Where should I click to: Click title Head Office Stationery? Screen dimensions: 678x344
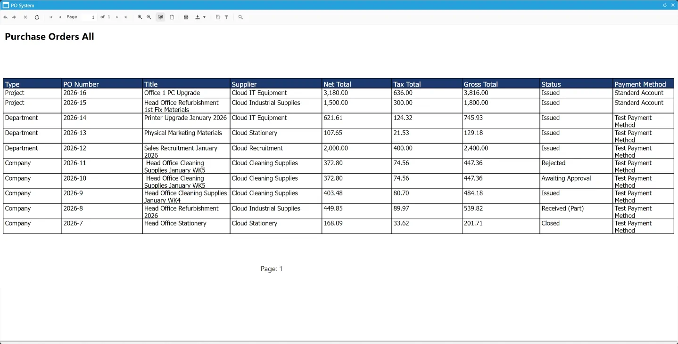click(x=175, y=224)
